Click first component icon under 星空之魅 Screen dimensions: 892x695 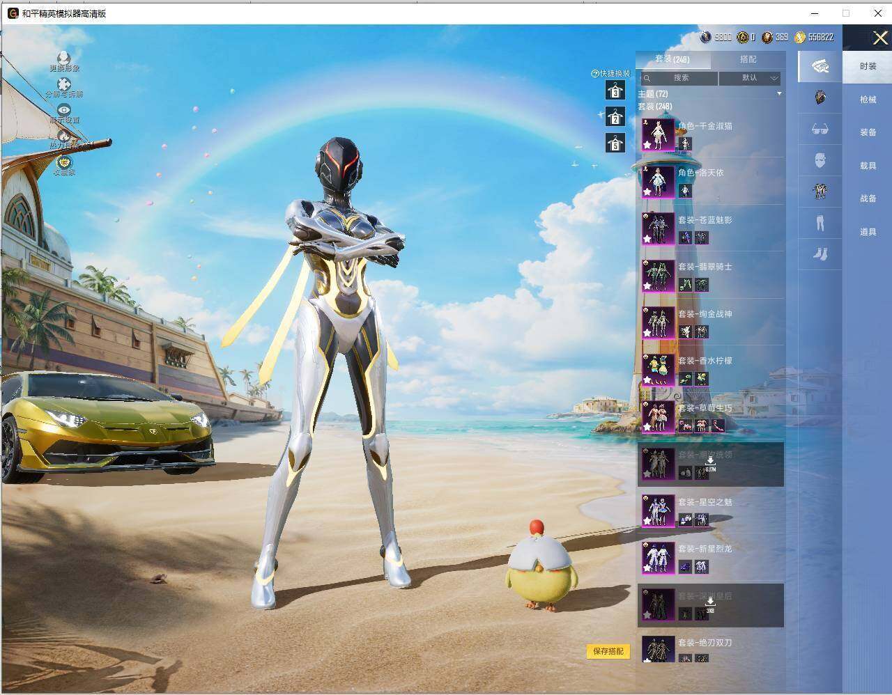(x=686, y=520)
